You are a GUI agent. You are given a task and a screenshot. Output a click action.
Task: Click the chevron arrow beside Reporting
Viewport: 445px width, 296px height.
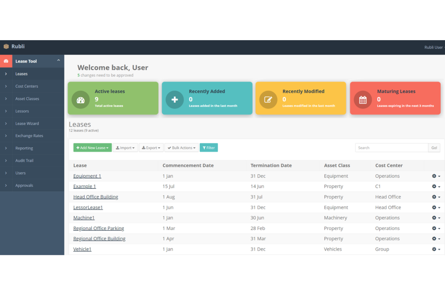(6, 148)
